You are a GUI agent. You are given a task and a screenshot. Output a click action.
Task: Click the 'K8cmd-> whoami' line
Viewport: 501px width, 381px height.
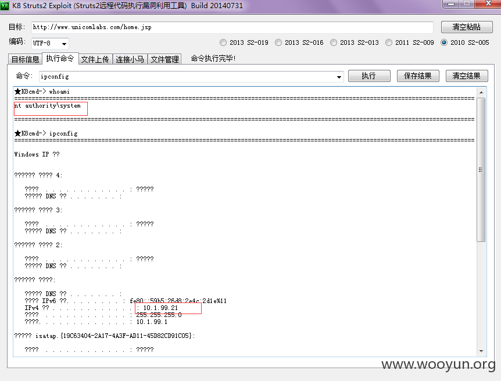[x=42, y=91]
